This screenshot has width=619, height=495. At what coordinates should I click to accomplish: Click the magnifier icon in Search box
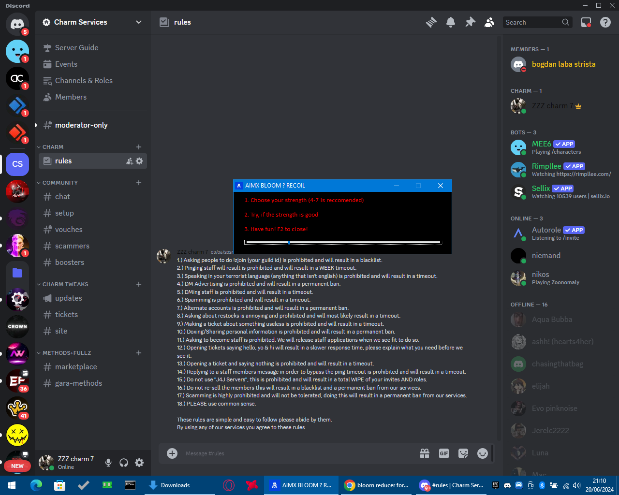(x=565, y=22)
